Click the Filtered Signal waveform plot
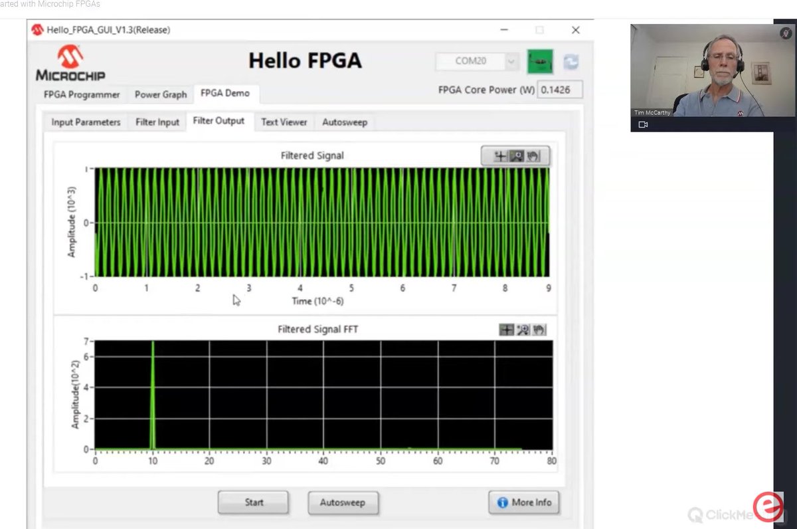Viewport: 797px width, 529px height. [322, 222]
